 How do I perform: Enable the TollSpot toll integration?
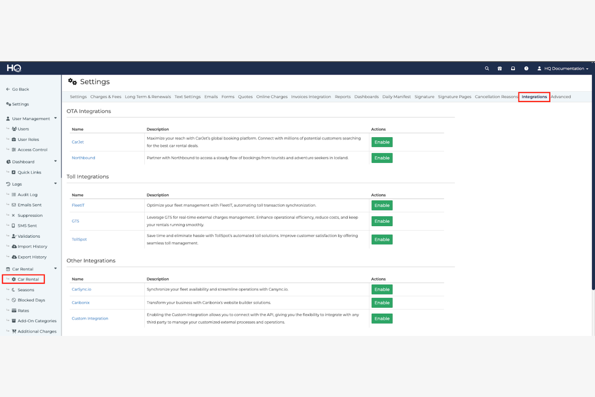pyautogui.click(x=382, y=239)
